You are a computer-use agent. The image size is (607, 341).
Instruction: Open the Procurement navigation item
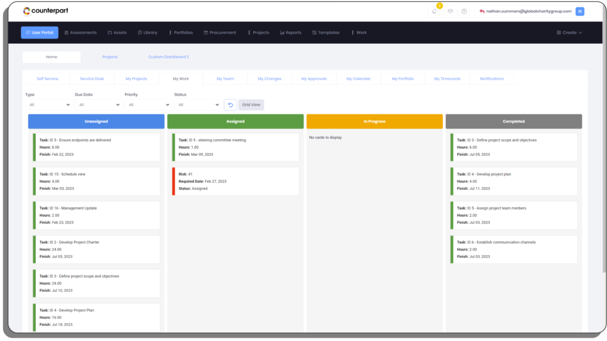tap(220, 33)
